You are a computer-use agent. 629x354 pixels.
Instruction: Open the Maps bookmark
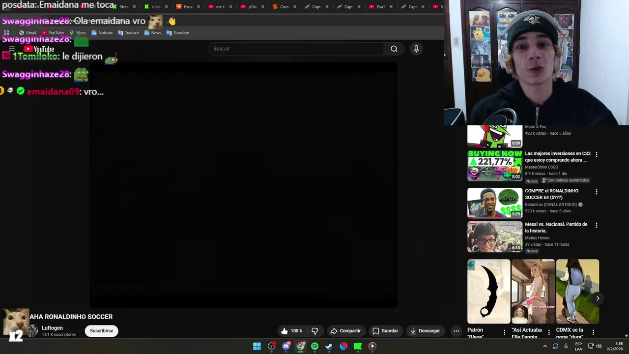pos(78,33)
